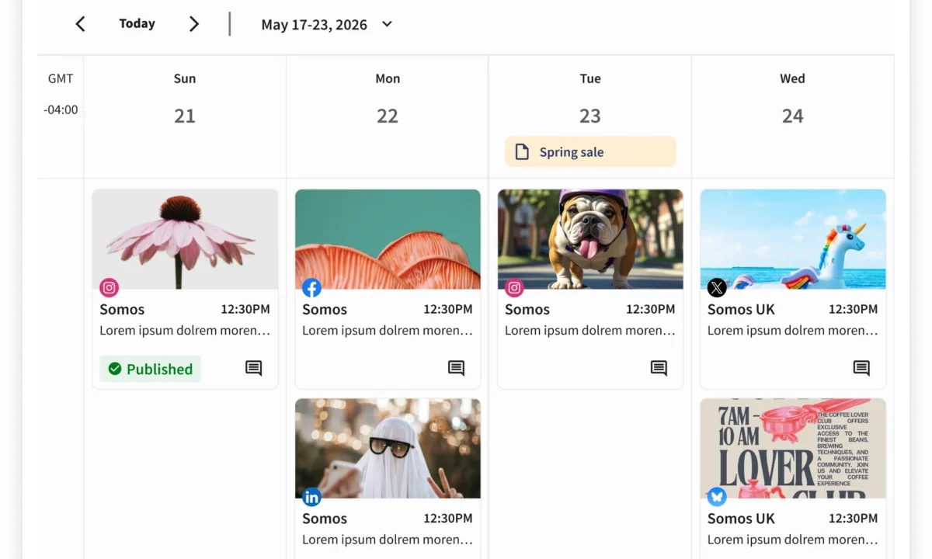Image resolution: width=932 pixels, height=559 pixels.
Task: Open comments on Tuesday's bulldog post
Action: [x=659, y=368]
